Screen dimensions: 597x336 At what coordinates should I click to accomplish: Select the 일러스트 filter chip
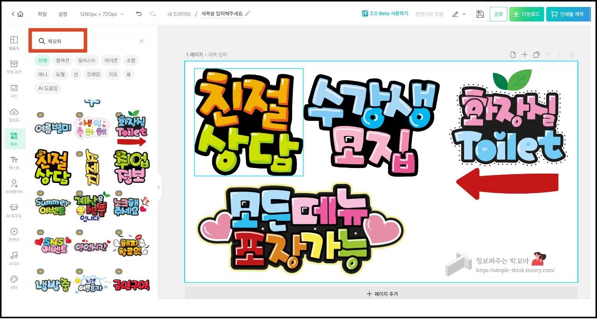pyautogui.click(x=87, y=60)
